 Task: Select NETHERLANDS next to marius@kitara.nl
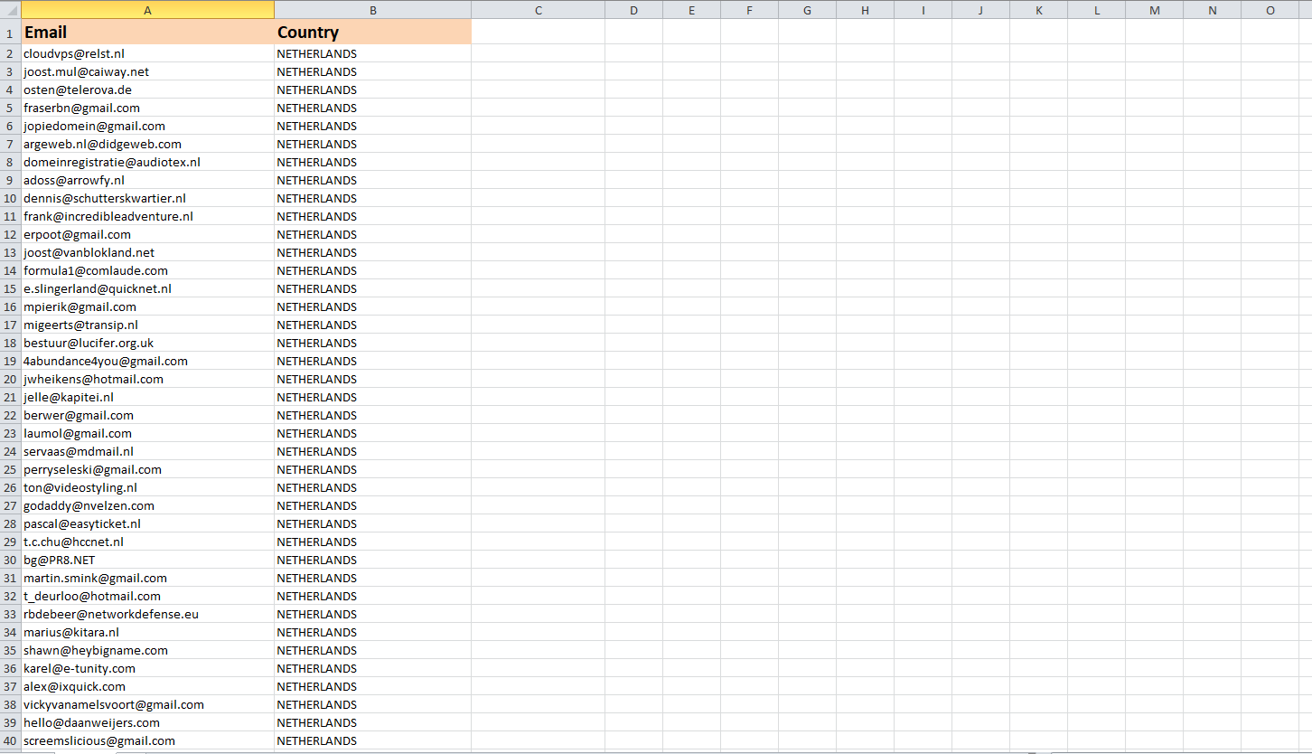[x=372, y=632]
